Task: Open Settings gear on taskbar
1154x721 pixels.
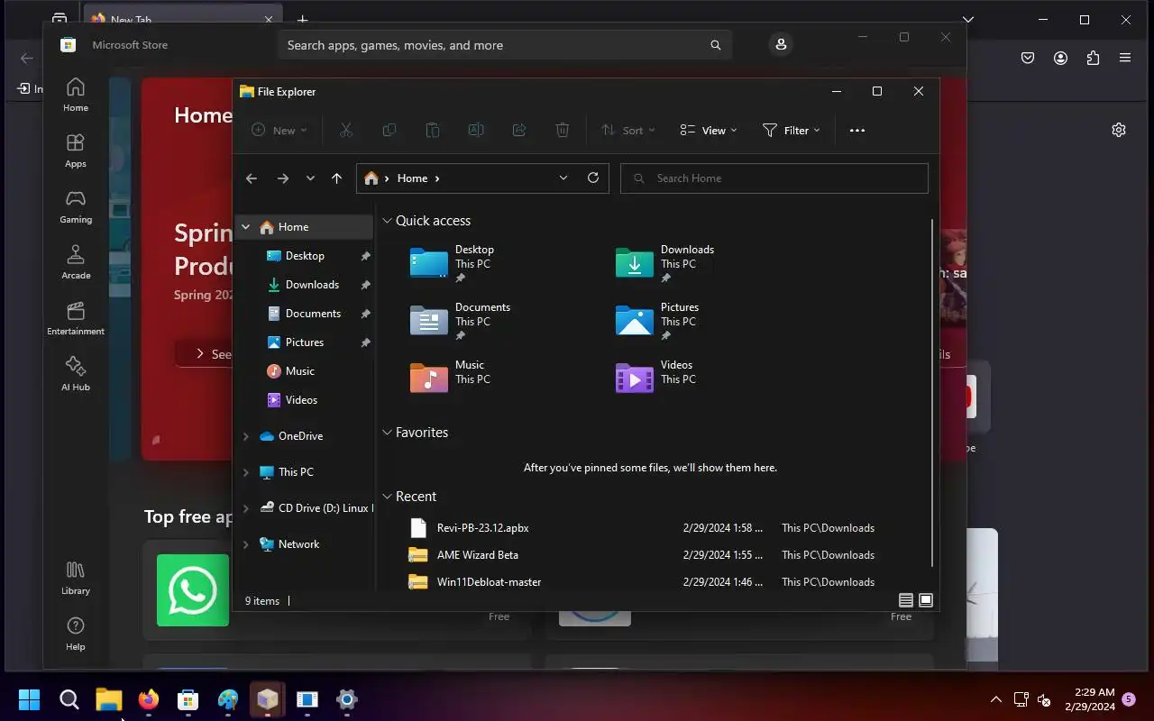Action: (x=347, y=699)
